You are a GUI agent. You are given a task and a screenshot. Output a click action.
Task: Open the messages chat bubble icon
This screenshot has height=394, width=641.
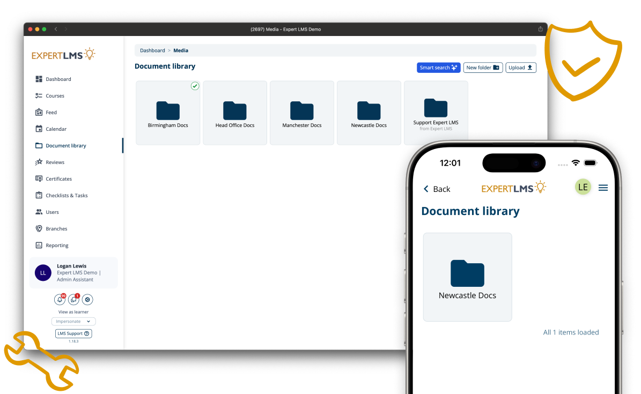(x=73, y=300)
